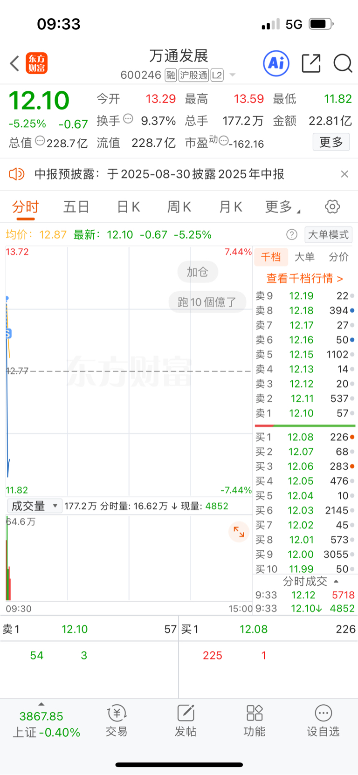This screenshot has height=775, width=358.
Task: Select the 卖2 12.11 row
Action: pos(305,398)
